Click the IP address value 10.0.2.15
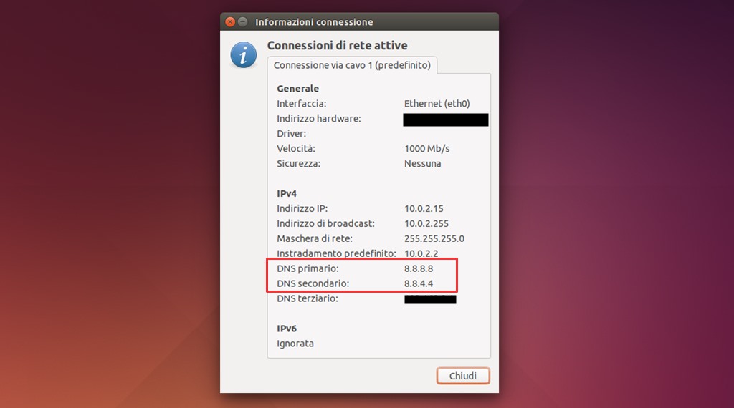The image size is (734, 408). point(424,208)
